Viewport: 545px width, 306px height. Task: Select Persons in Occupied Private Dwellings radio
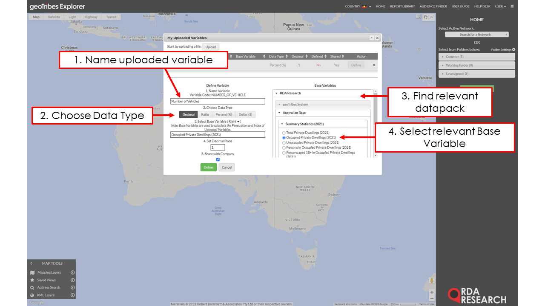(284, 148)
